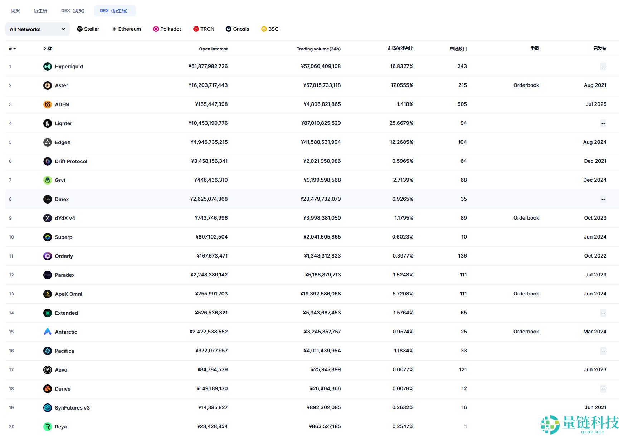Switch to the 现货 tab
The image size is (619, 436).
[x=15, y=11]
